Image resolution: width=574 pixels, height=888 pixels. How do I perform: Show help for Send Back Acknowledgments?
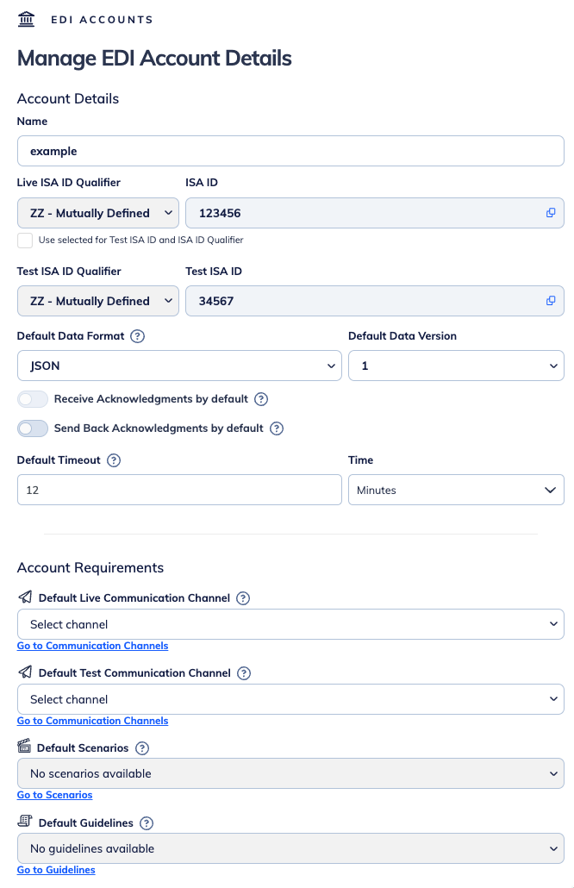click(x=277, y=428)
